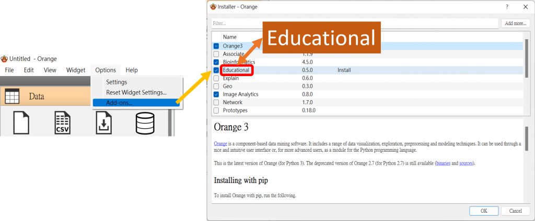Enable the Network add-on checkbox

click(216, 102)
